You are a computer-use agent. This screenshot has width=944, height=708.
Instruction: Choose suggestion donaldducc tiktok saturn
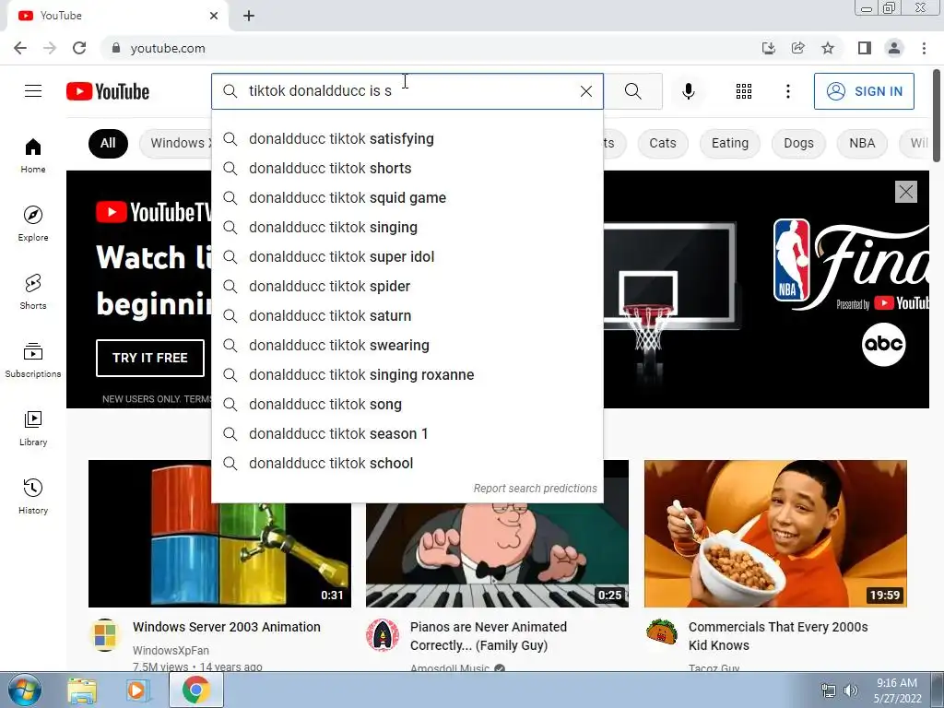coord(407,316)
